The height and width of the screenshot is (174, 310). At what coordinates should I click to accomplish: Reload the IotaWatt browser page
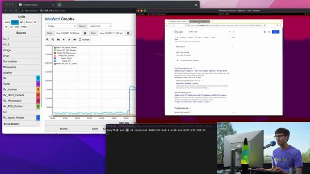tap(16, 11)
